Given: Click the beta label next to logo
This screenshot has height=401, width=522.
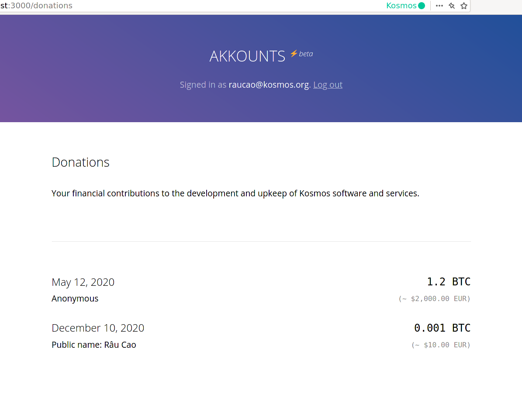Looking at the screenshot, I should 306,54.
